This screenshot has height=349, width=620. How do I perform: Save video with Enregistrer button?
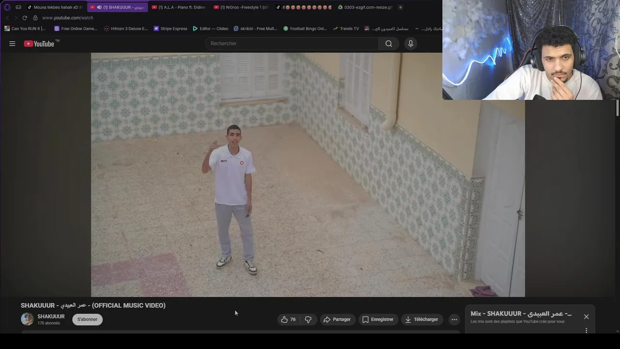tap(378, 319)
